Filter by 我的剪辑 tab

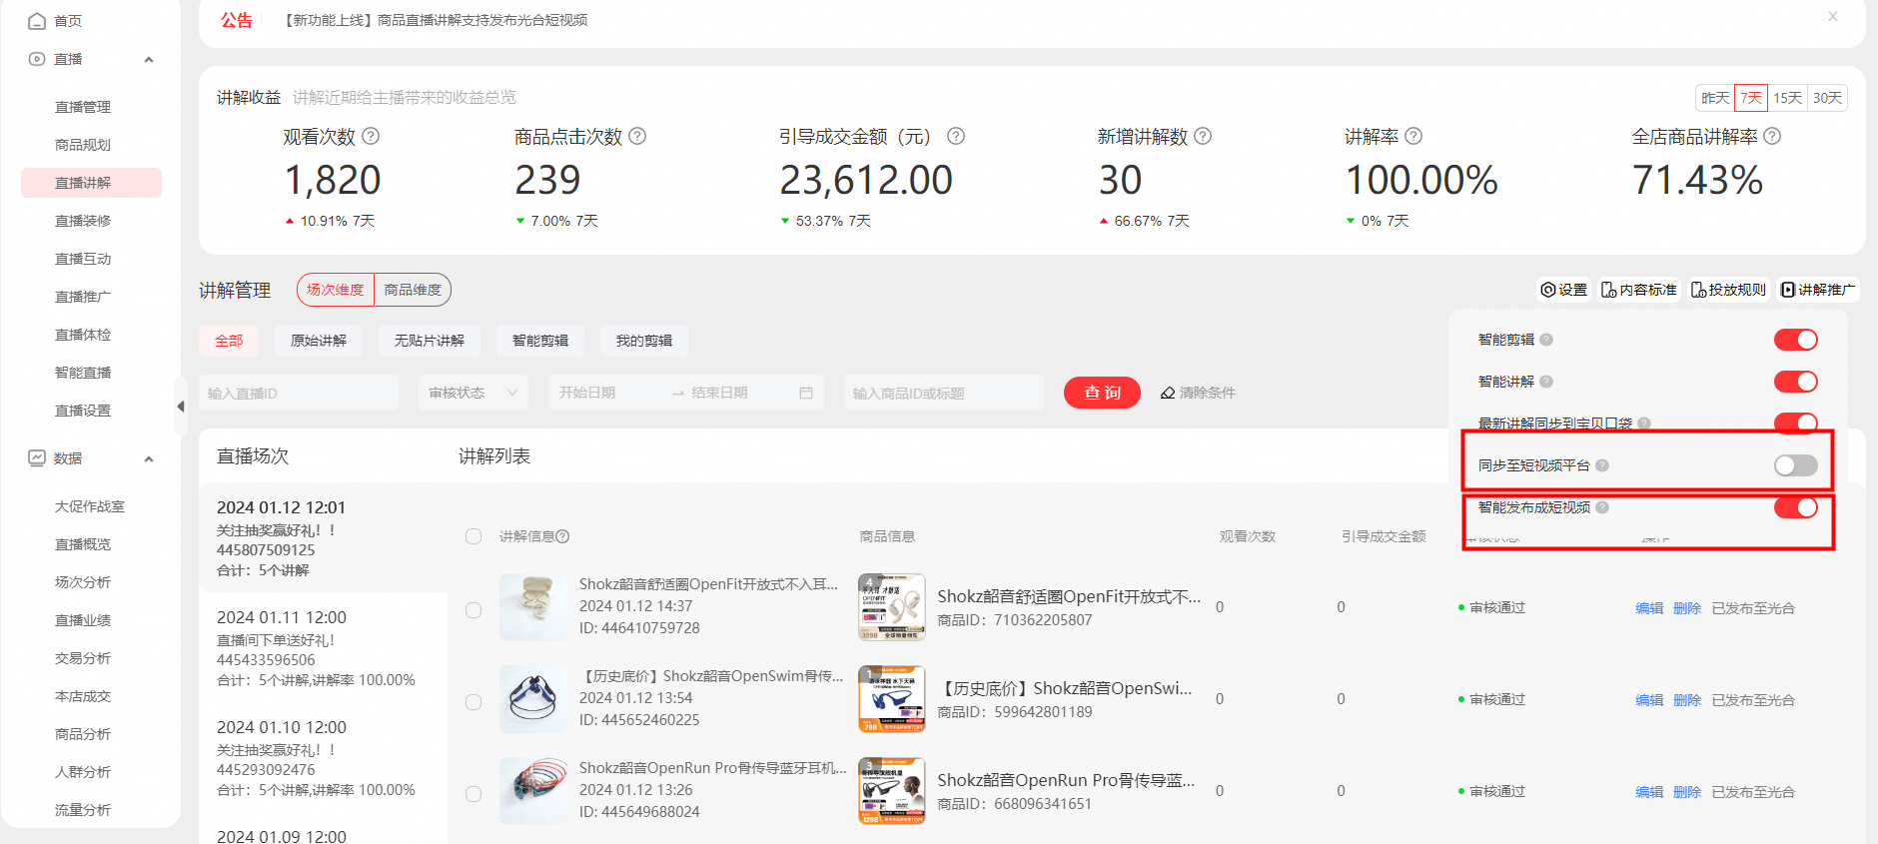644,341
